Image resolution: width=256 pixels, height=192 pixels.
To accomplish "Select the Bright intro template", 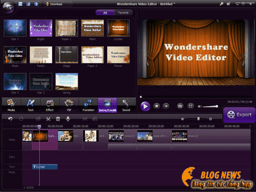I will point(41,28).
